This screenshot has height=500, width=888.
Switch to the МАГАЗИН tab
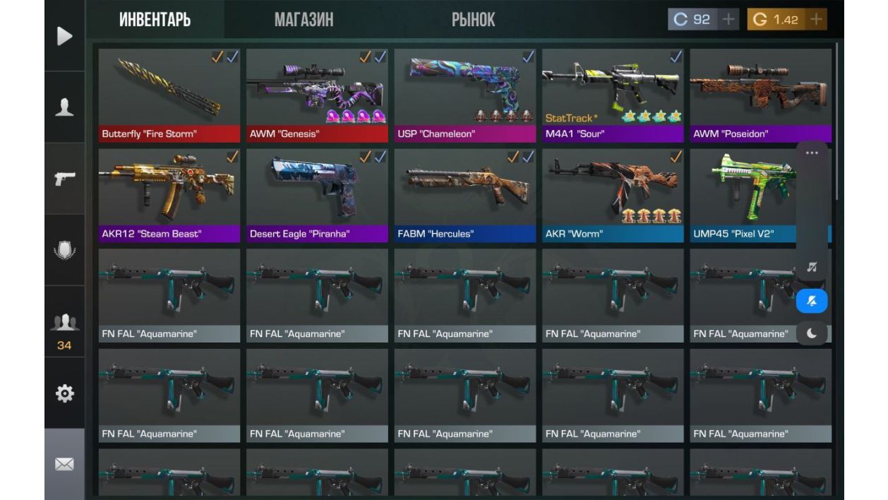click(304, 20)
